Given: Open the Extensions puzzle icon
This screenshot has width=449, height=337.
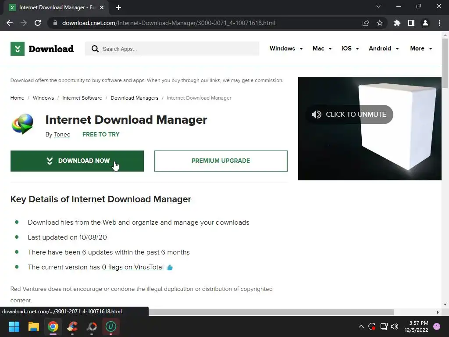Looking at the screenshot, I should [397, 23].
